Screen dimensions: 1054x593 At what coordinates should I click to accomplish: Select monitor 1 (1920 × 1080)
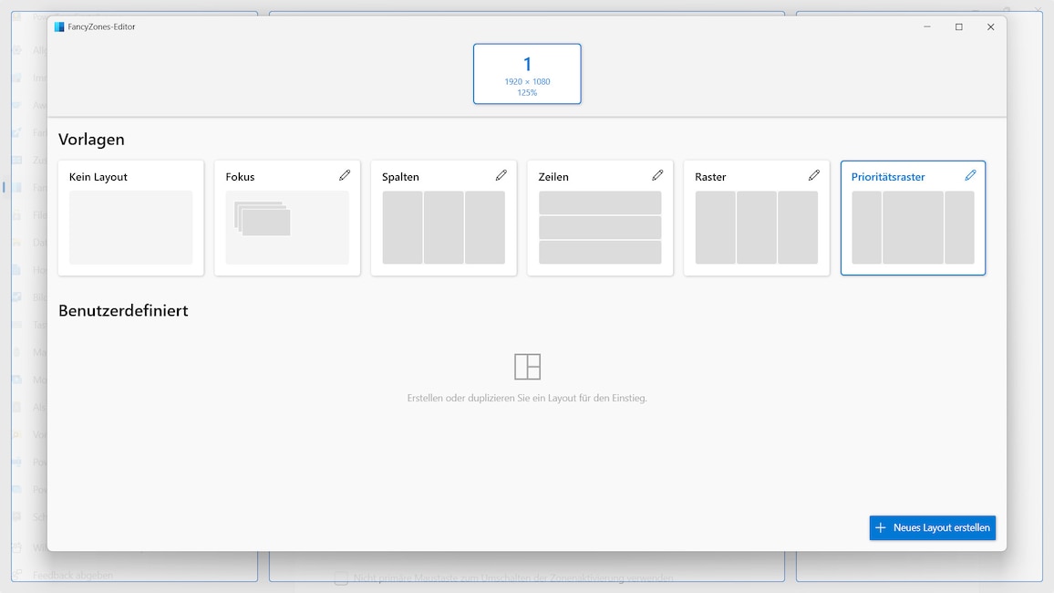[527, 74]
